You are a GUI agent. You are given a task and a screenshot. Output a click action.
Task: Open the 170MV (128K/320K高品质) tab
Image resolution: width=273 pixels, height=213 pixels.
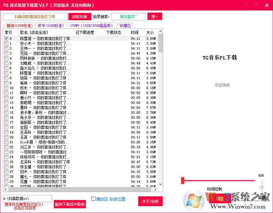[x=91, y=26]
